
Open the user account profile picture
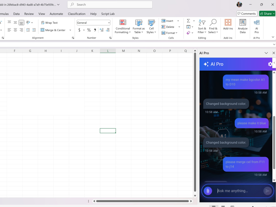pyautogui.click(x=239, y=5)
